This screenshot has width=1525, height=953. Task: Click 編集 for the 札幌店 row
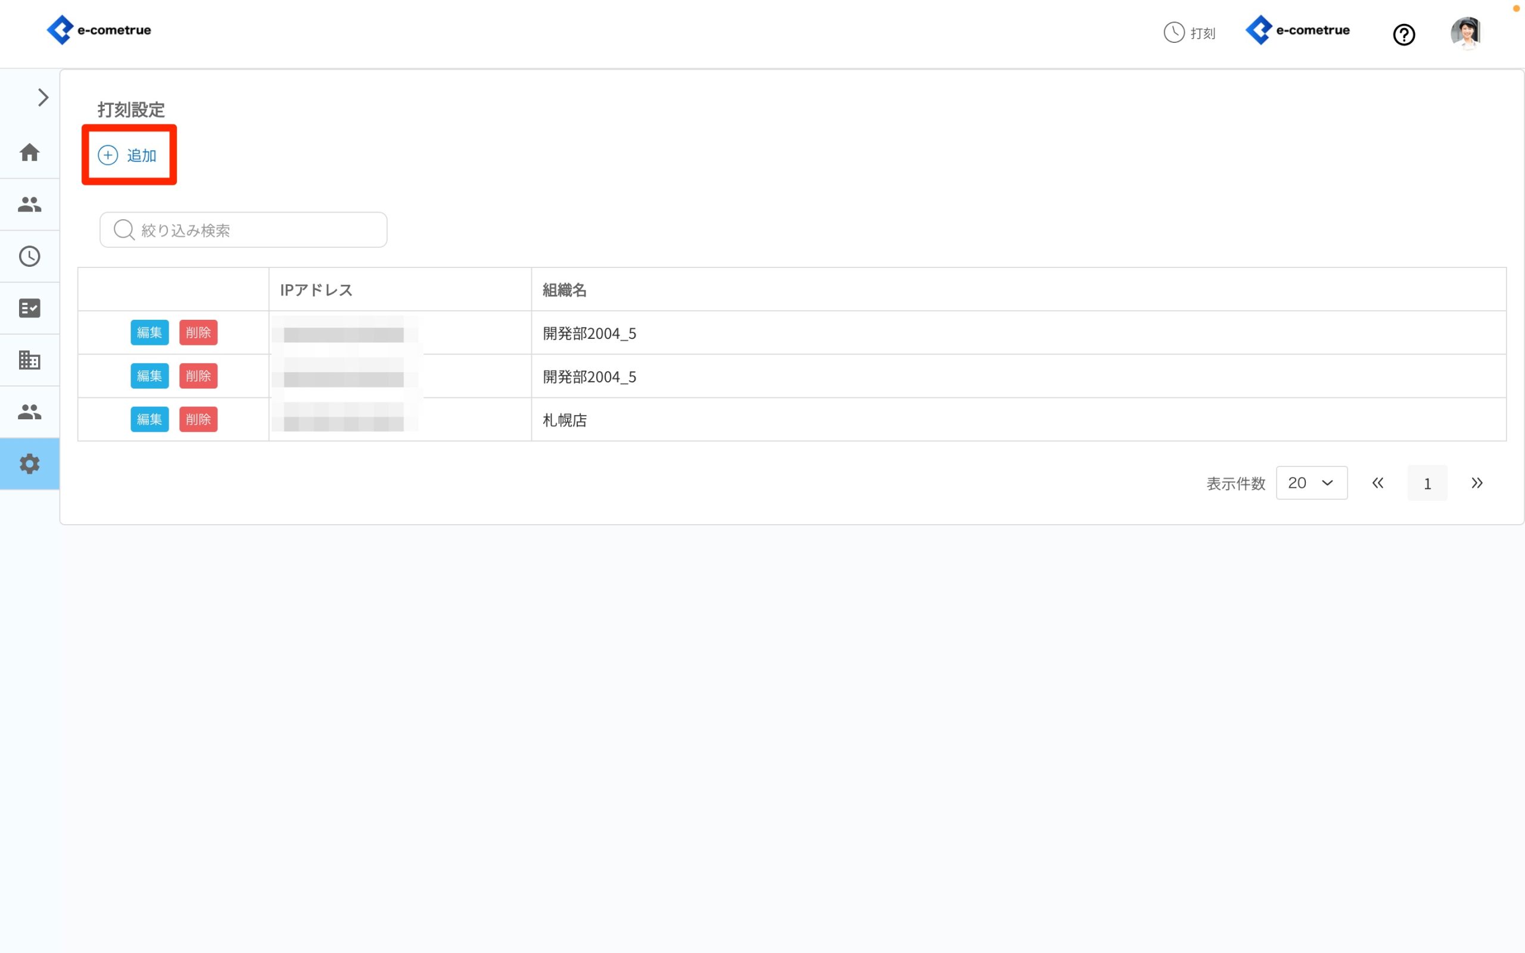150,419
